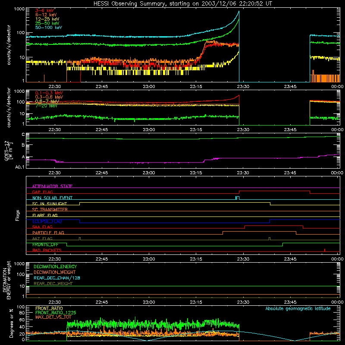This screenshot has width=345, height=345.
Task: Select the 3-6 keV legend label
Action: coord(45,10)
